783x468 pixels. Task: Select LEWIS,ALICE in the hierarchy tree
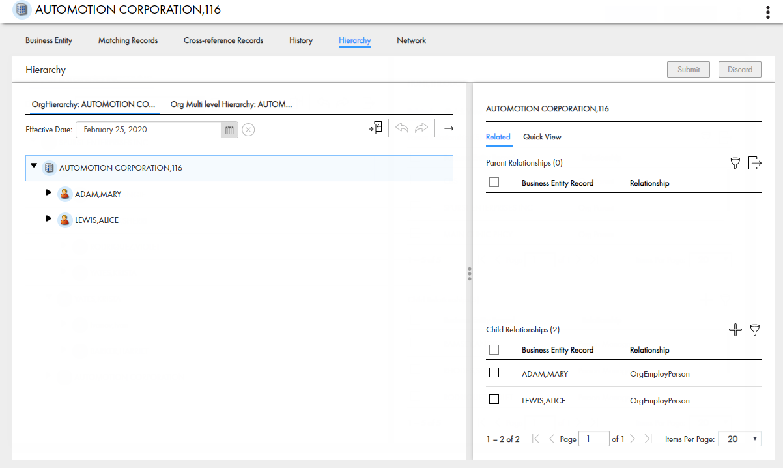(97, 220)
